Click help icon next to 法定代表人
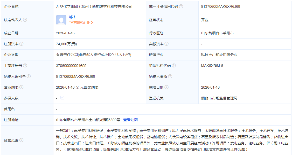The image size is (292, 156). [25, 20]
